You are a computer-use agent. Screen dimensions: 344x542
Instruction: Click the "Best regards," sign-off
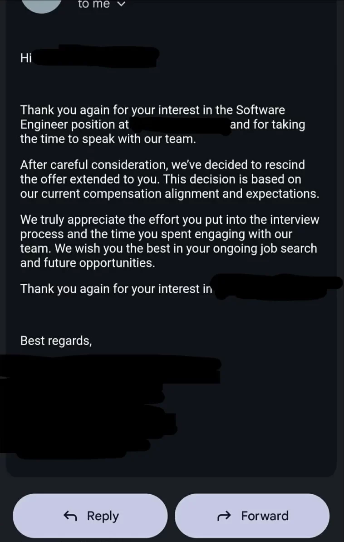click(x=56, y=341)
